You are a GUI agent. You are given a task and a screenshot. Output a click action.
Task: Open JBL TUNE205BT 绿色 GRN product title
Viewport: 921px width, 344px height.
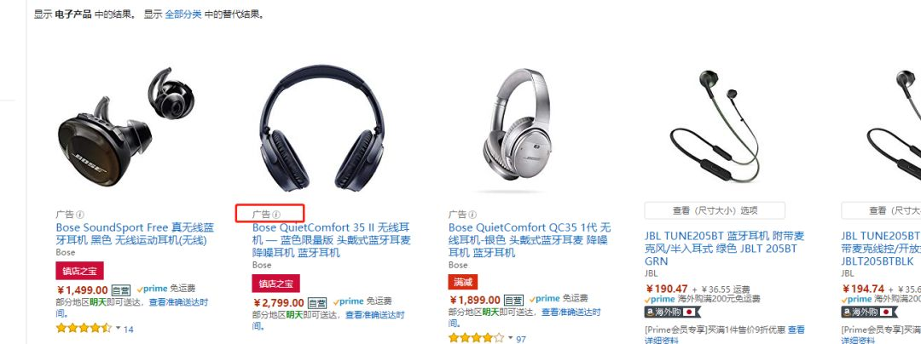pyautogui.click(x=724, y=249)
